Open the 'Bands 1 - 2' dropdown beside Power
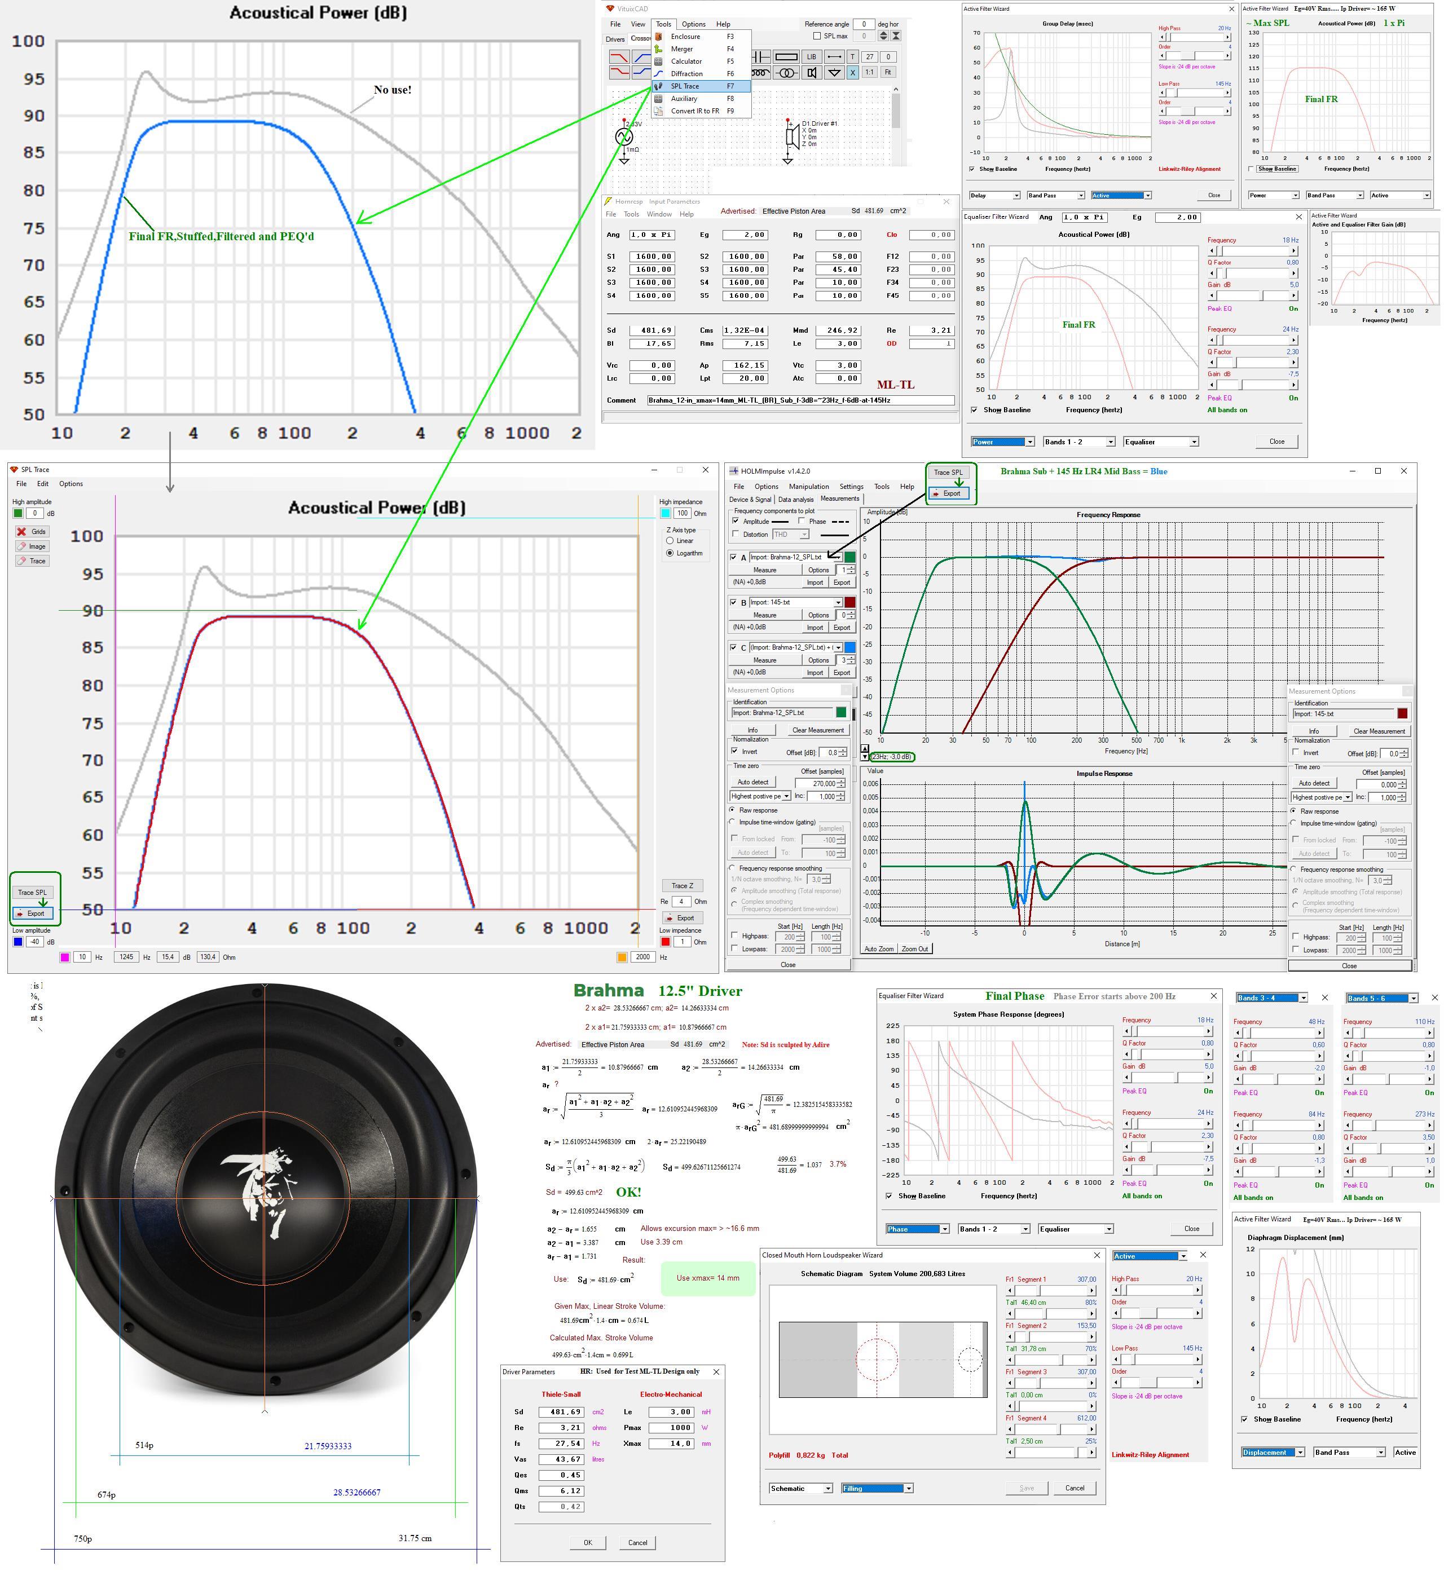Image resolution: width=1444 pixels, height=1571 pixels. pos(1080,442)
